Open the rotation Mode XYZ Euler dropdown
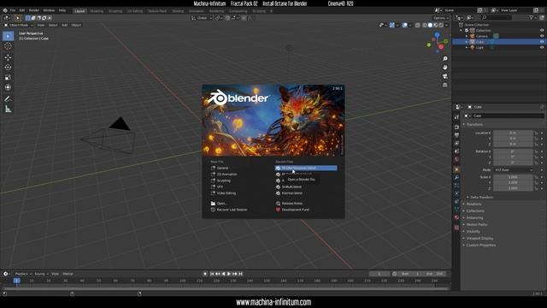 [514, 169]
